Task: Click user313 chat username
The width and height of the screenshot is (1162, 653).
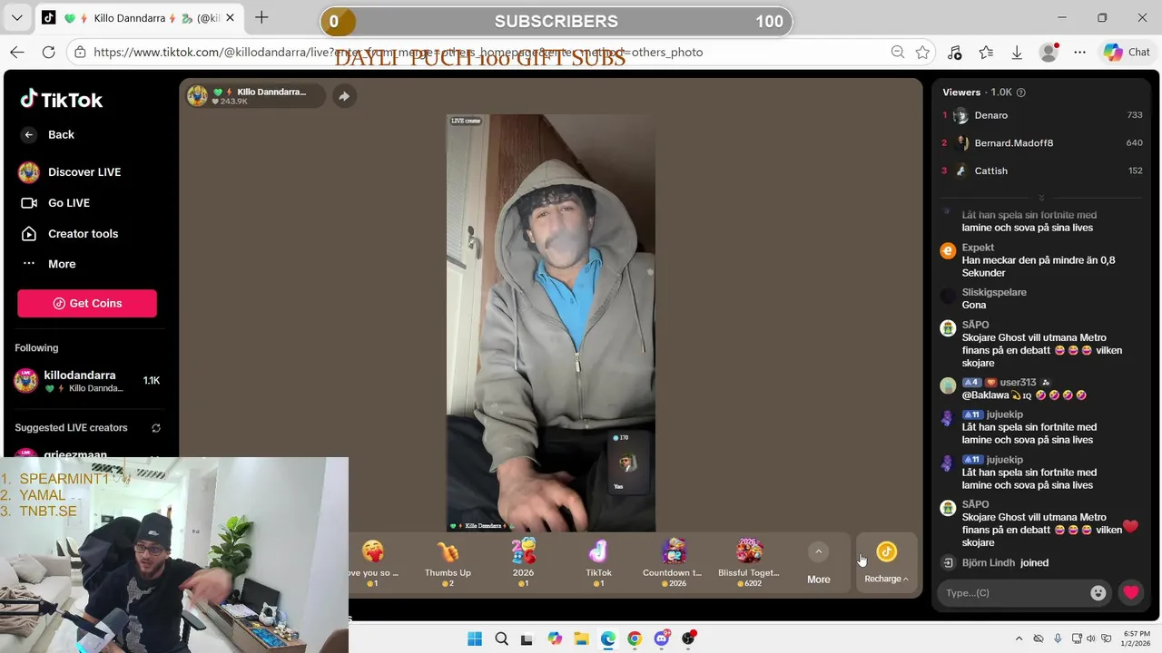Action: (x=1018, y=383)
